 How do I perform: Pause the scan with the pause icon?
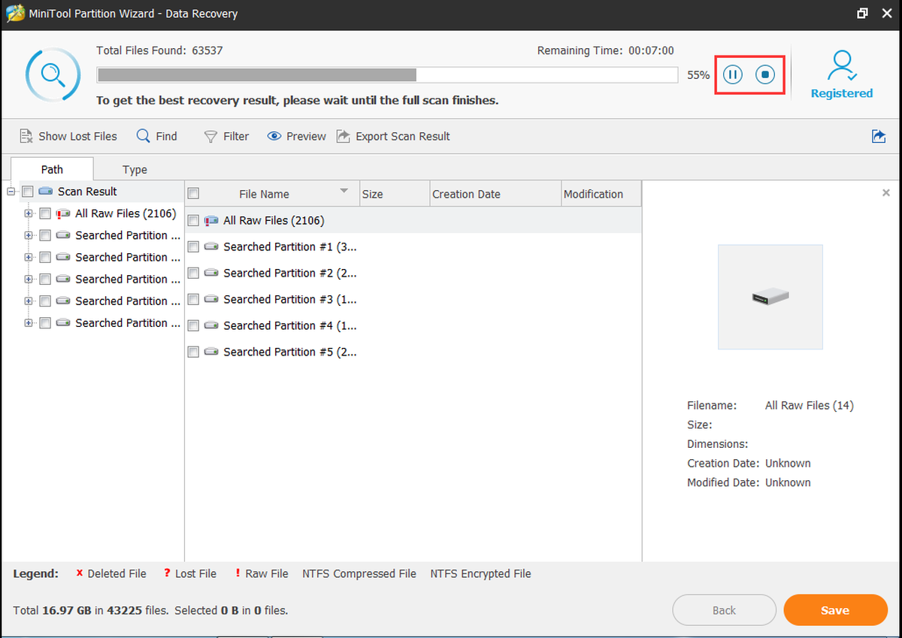tap(733, 74)
